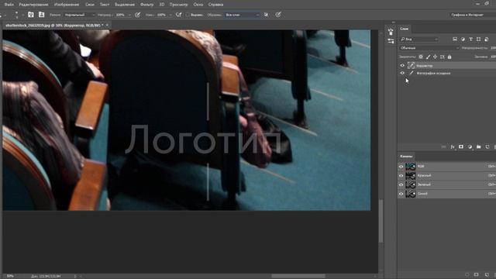Hide the Корректор layer eye icon

click(402, 65)
